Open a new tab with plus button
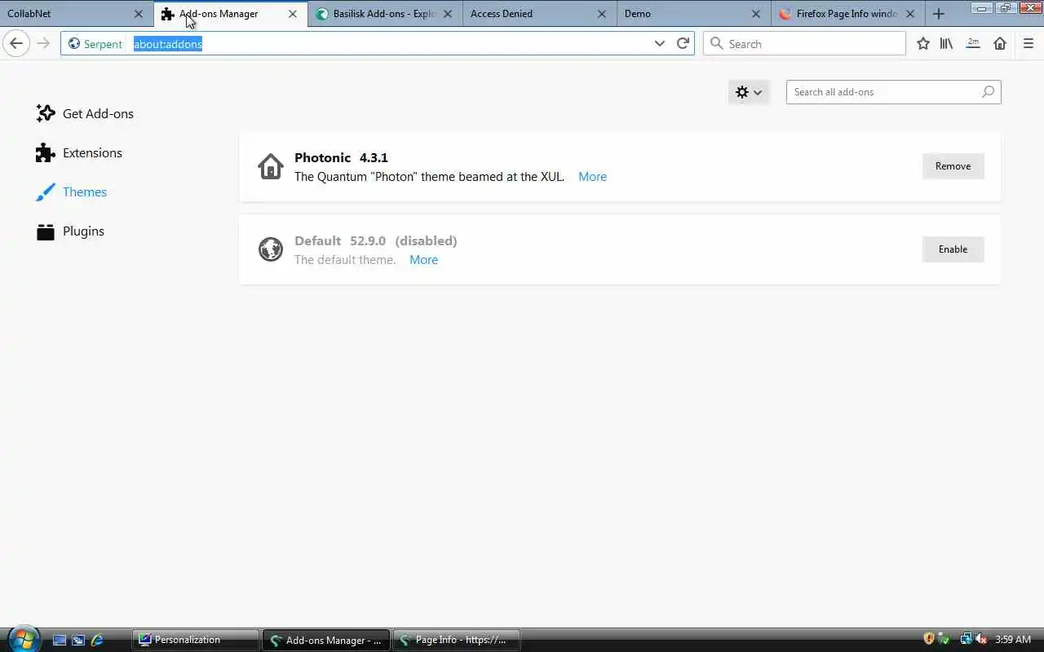The image size is (1044, 652). point(938,14)
